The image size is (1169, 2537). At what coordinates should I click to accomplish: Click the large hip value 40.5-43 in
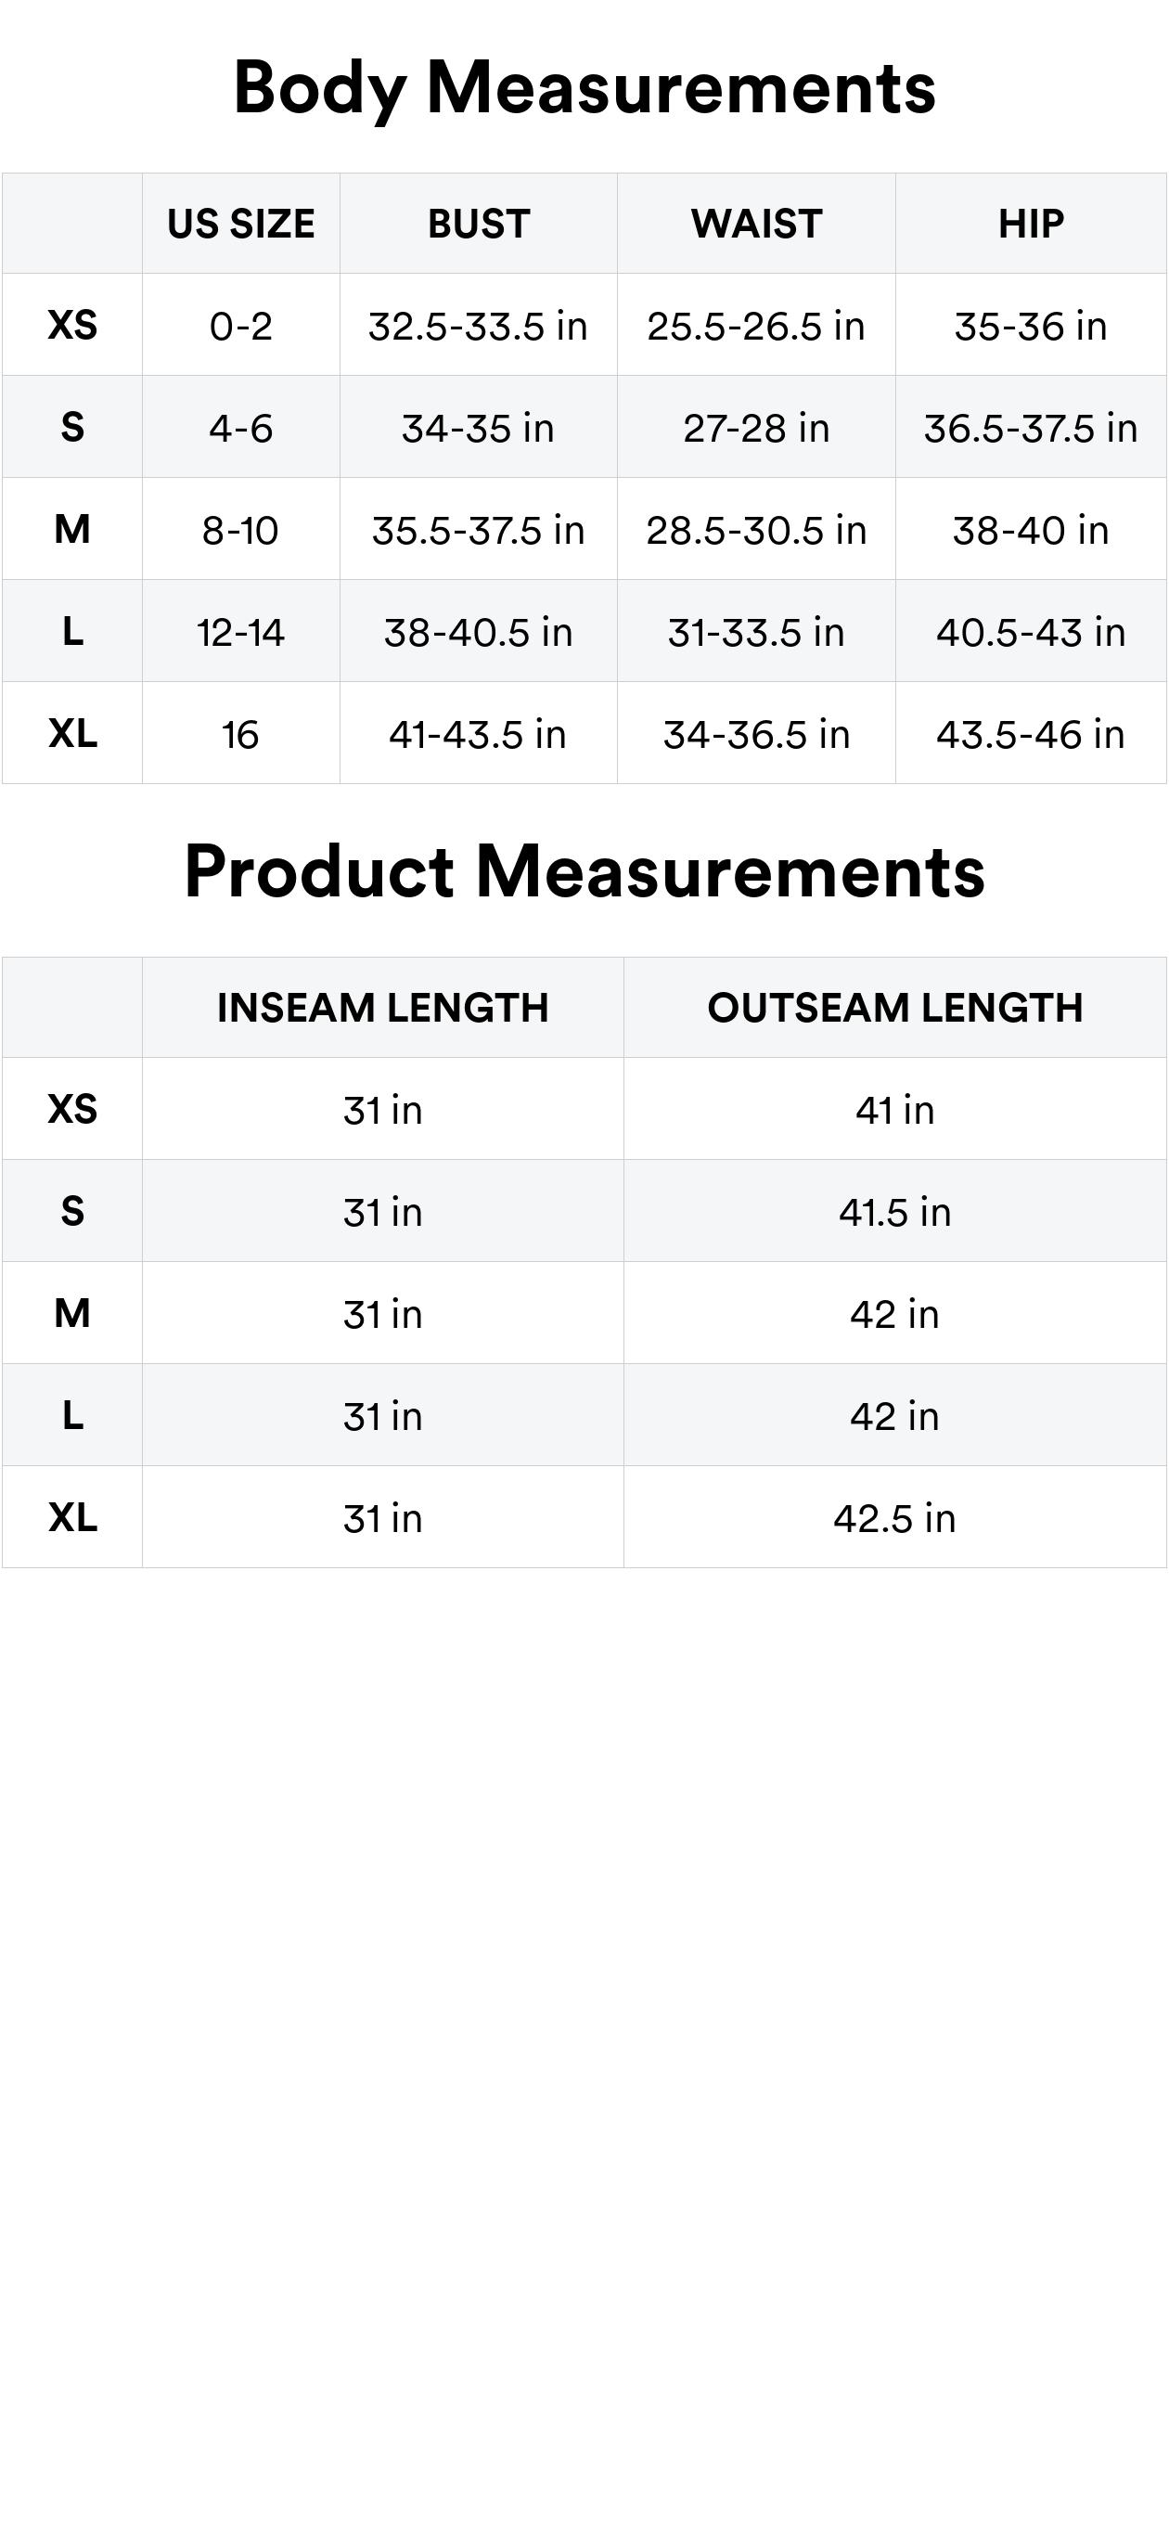[1030, 632]
